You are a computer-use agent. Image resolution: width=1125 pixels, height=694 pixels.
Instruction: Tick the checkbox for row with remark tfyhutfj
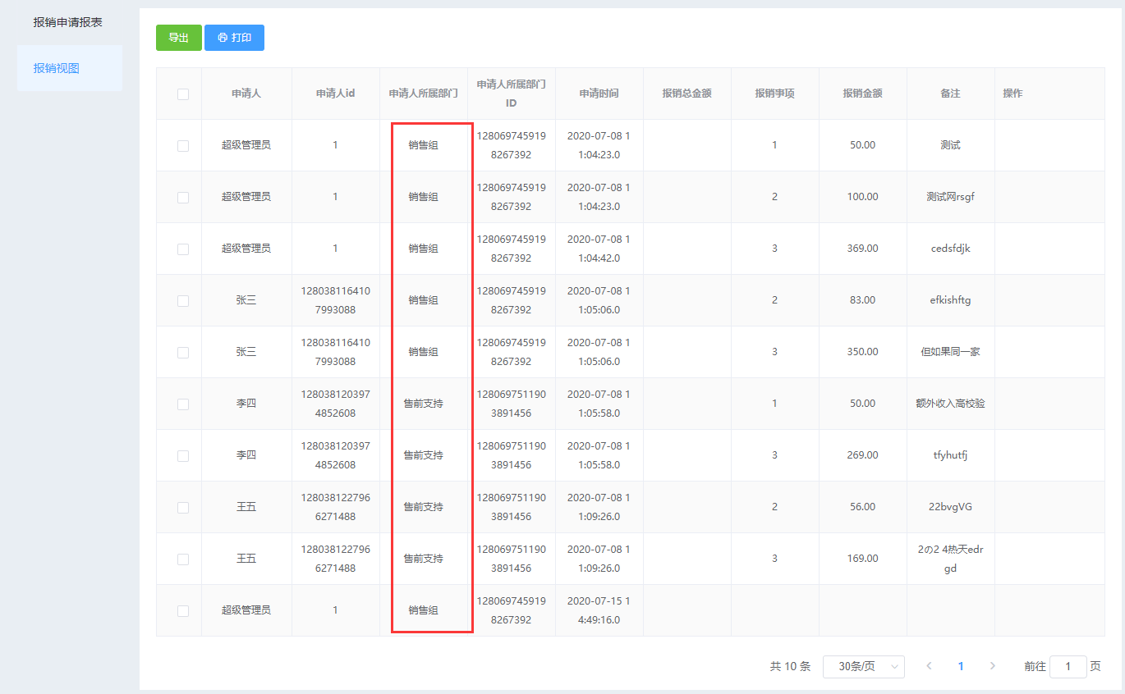coord(183,456)
